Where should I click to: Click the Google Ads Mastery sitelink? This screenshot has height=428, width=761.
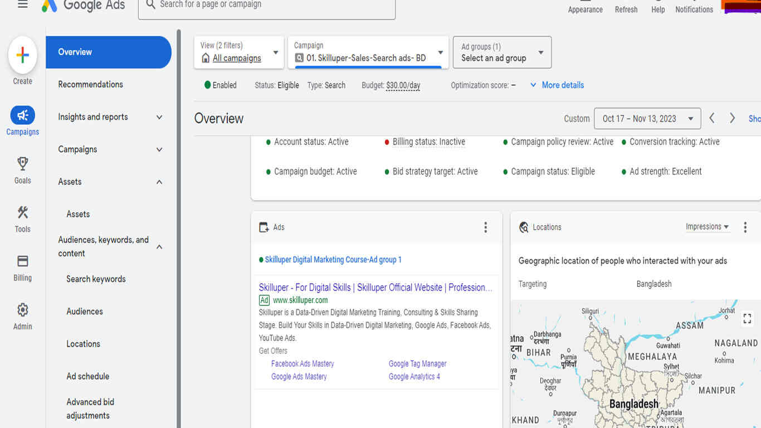[299, 377]
